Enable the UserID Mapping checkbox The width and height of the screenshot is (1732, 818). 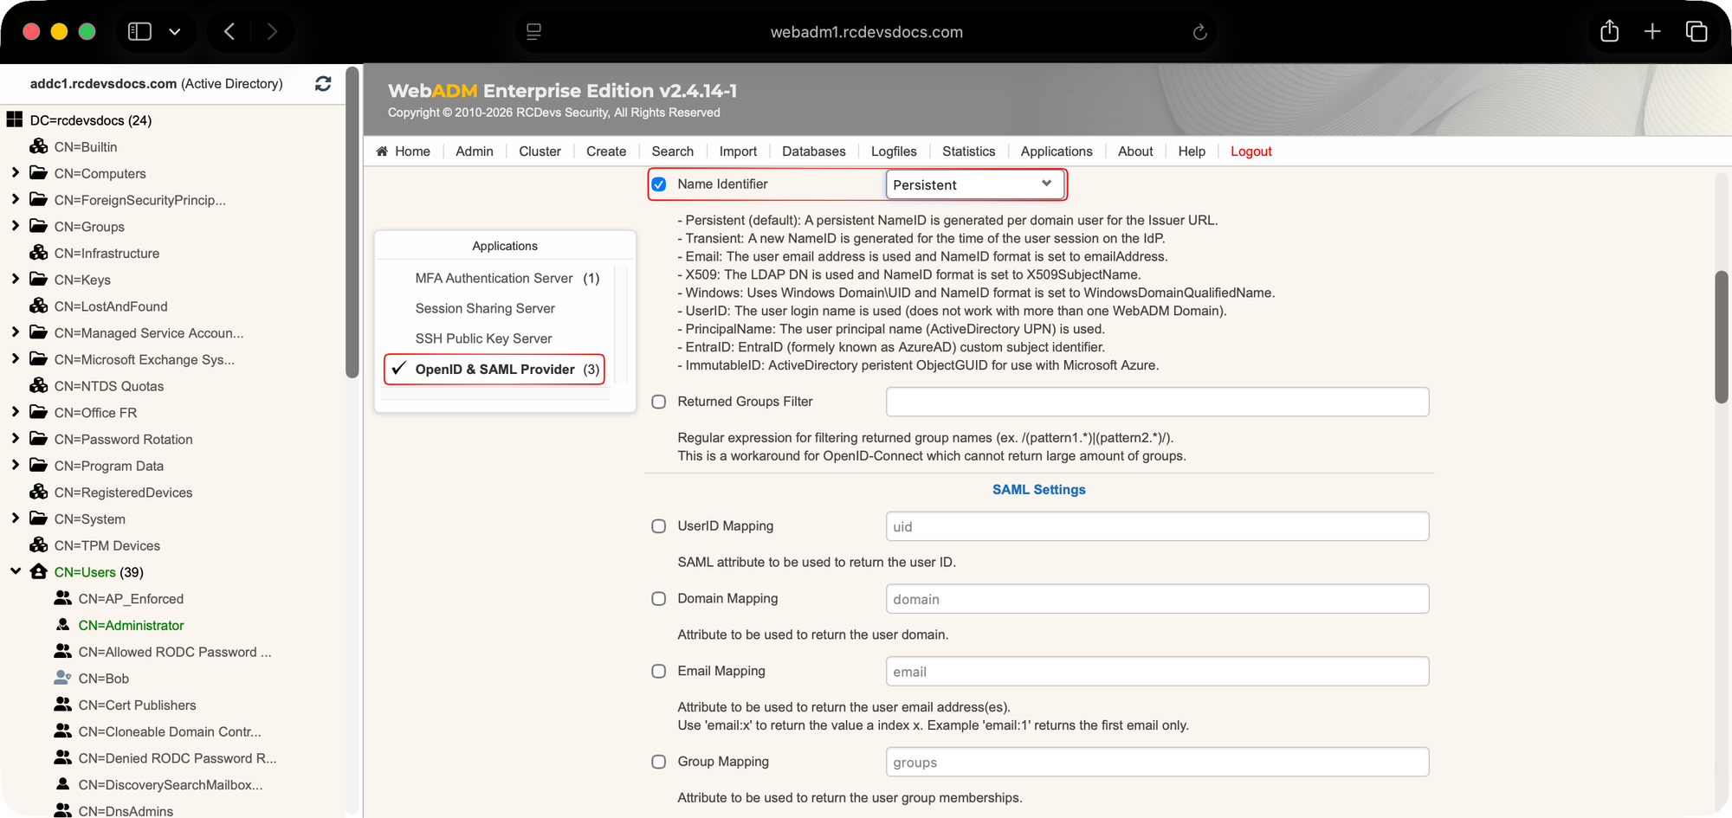point(659,526)
